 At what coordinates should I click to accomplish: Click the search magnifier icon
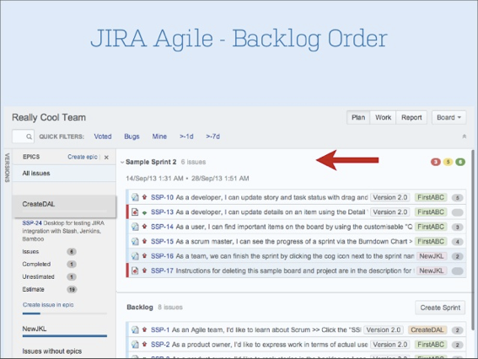[29, 137]
